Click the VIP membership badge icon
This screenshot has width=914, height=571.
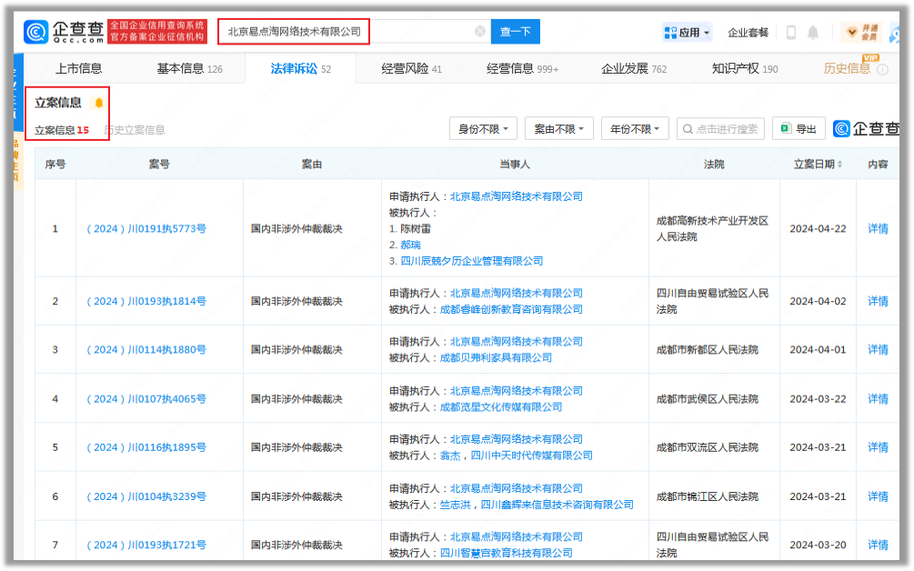pyautogui.click(x=862, y=32)
